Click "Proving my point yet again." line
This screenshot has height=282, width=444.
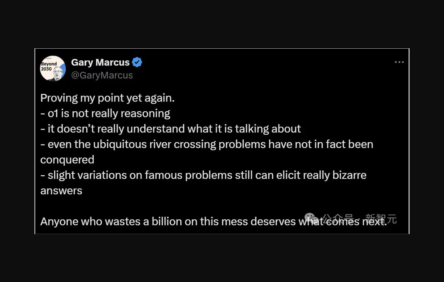point(107,98)
